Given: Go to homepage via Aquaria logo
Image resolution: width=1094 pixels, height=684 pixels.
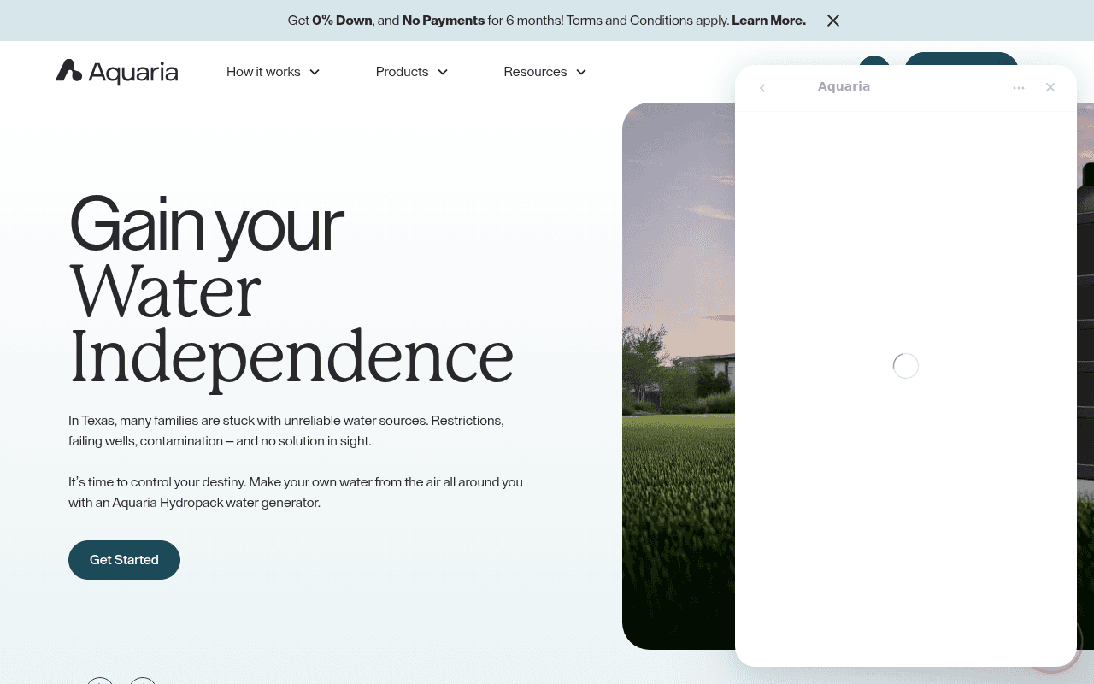Looking at the screenshot, I should 117,72.
